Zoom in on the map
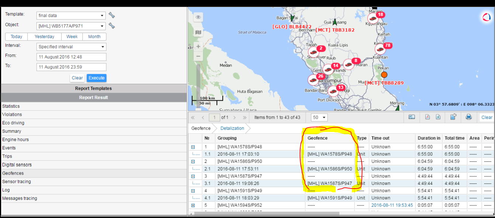495x218 pixels. click(x=198, y=47)
